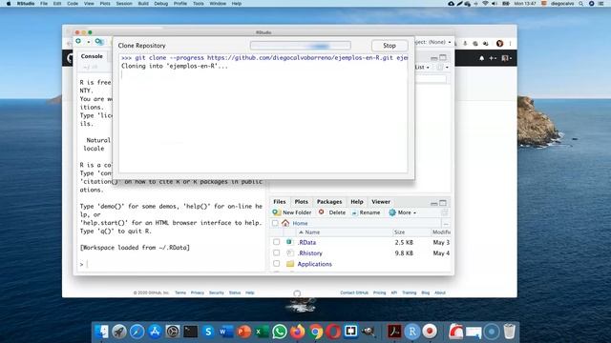This screenshot has width=611, height=343.
Task: Tick the .RData checkbox
Action: coord(276,242)
